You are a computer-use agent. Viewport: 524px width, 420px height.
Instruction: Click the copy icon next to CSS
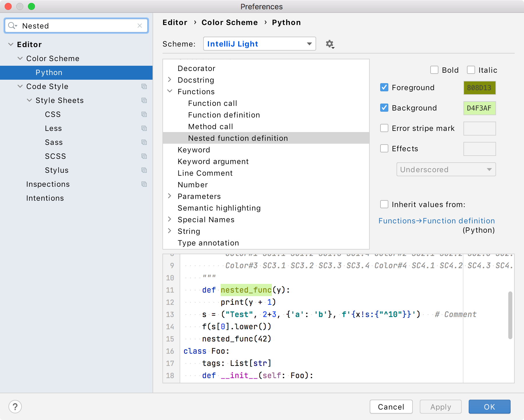[144, 114]
